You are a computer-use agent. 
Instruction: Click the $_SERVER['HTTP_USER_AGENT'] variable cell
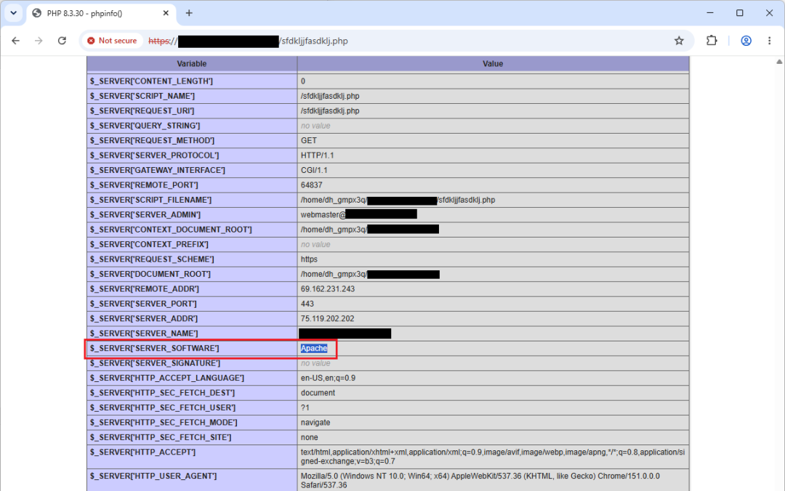192,480
